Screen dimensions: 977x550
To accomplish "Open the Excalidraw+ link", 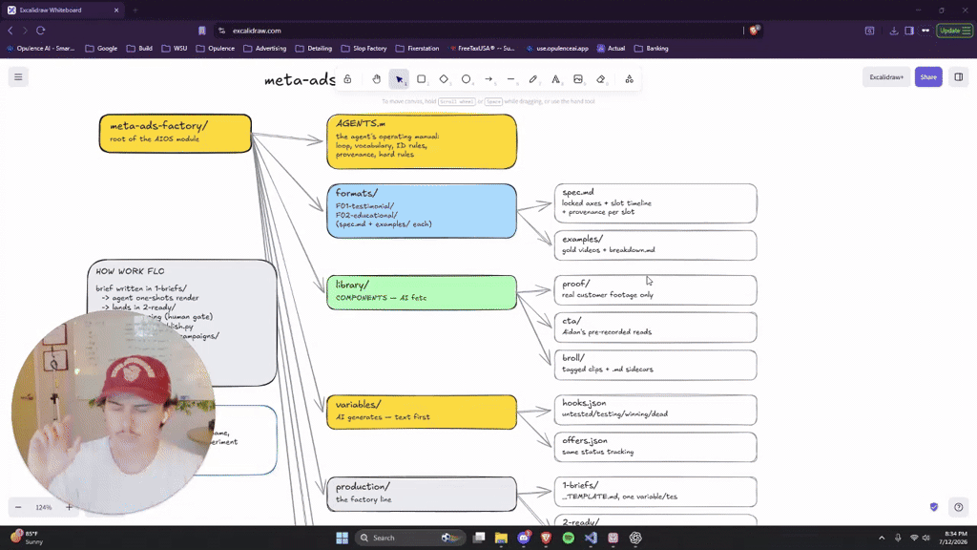I will [886, 76].
